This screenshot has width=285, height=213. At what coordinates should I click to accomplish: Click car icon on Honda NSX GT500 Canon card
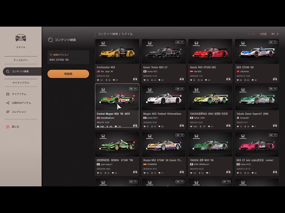pyautogui.click(x=182, y=172)
